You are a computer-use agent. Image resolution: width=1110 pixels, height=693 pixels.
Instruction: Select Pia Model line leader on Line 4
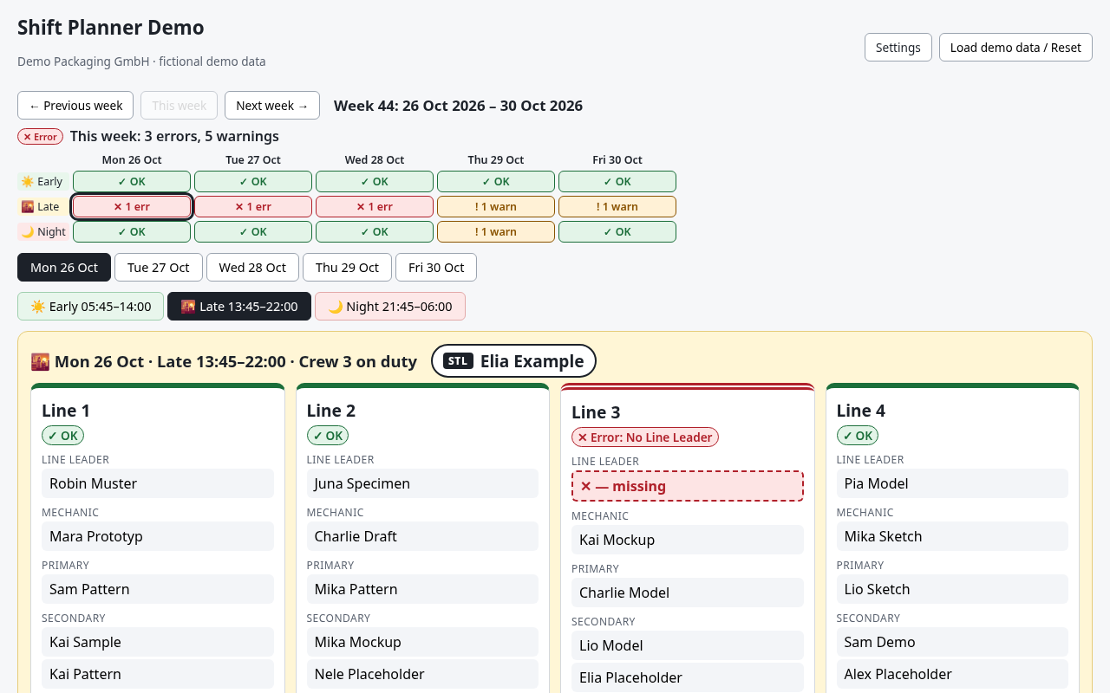(x=952, y=483)
